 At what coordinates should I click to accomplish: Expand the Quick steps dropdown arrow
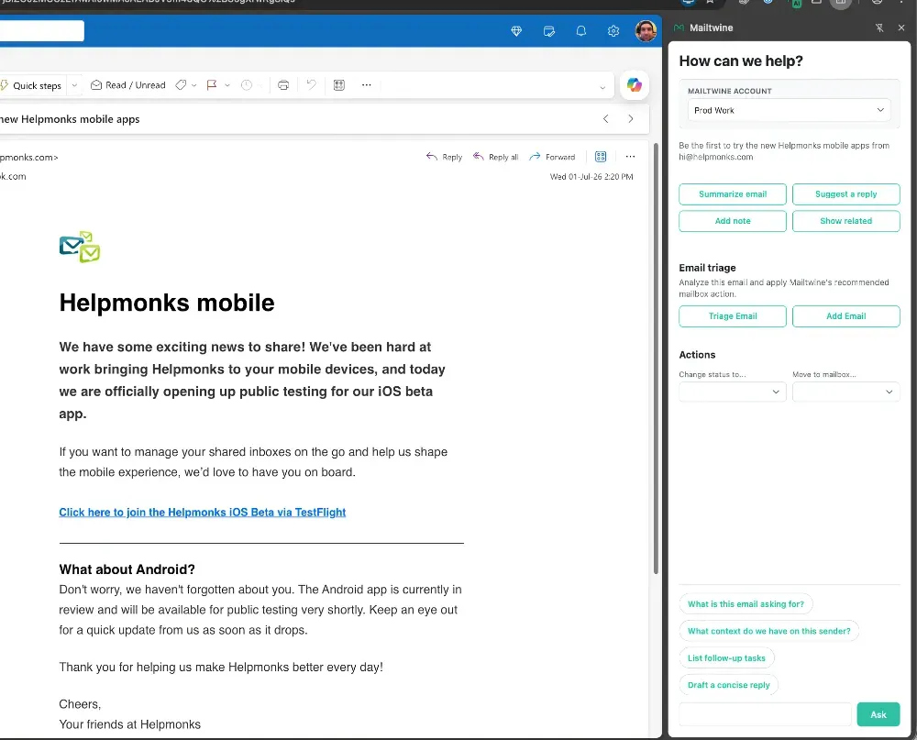click(x=74, y=85)
